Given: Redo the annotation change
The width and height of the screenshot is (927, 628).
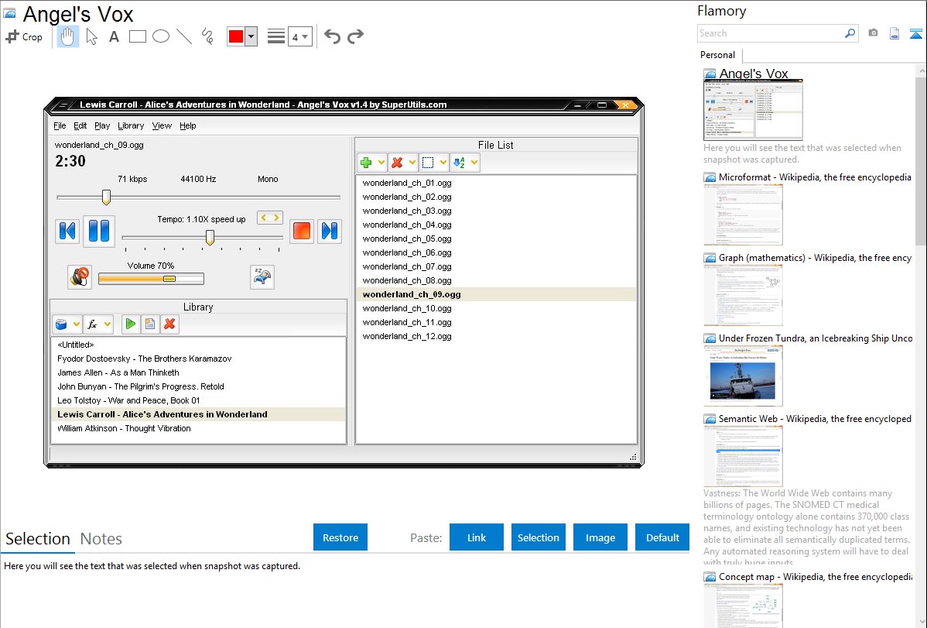Looking at the screenshot, I should tap(355, 36).
